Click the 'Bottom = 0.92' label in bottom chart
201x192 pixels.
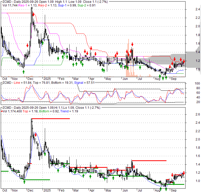(49, 111)
